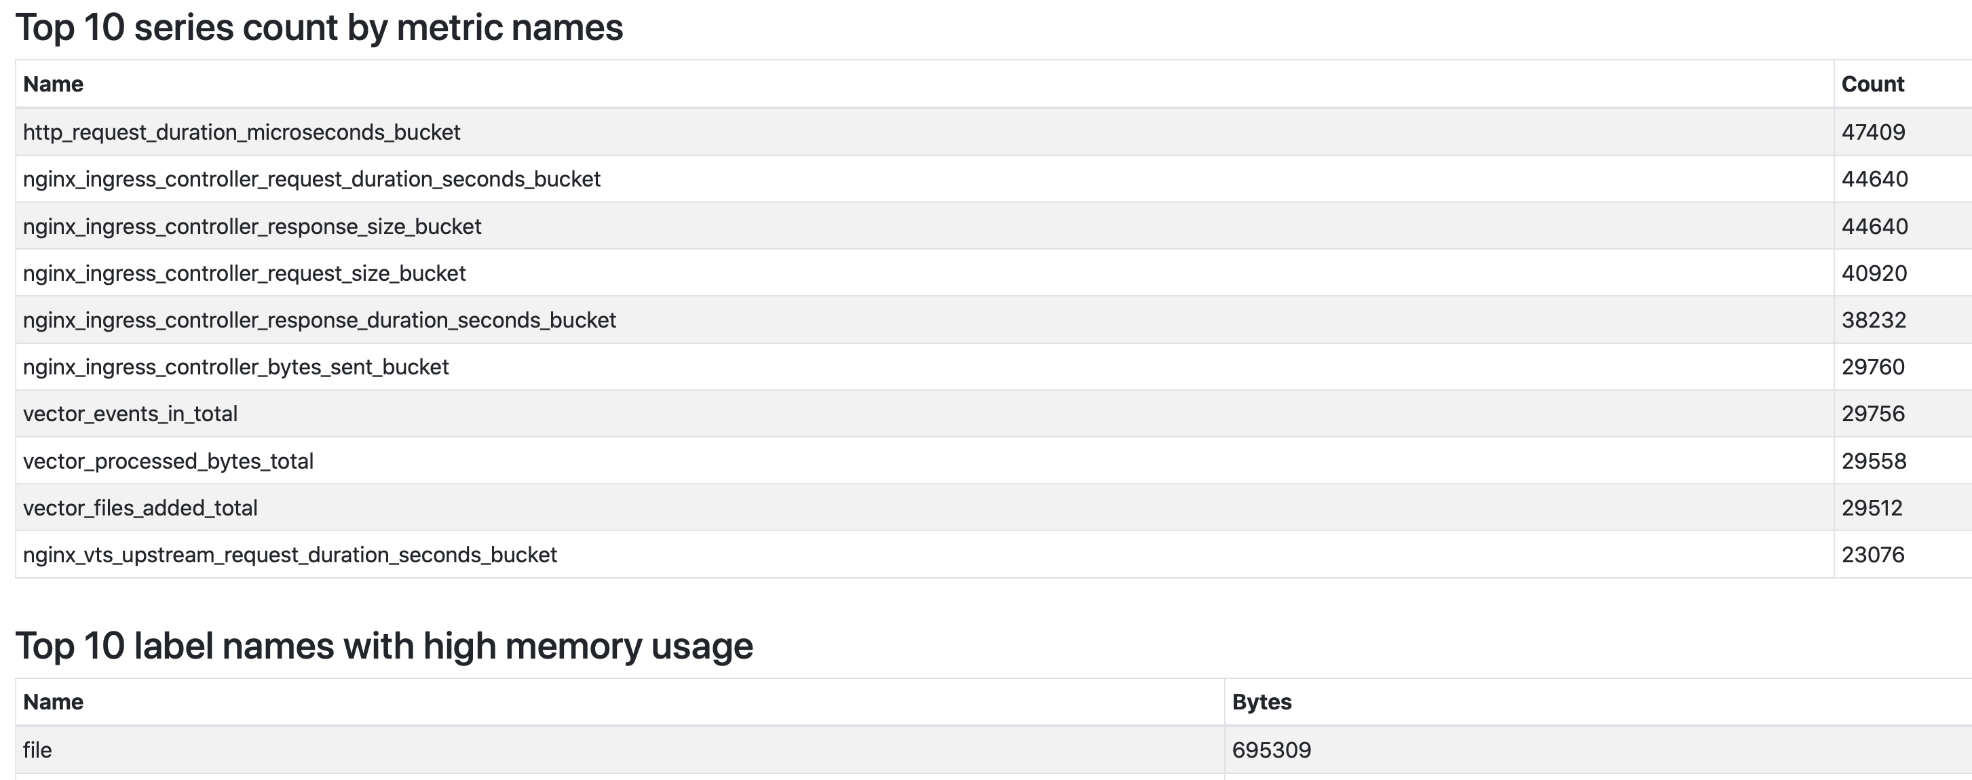Click nginx_ingress_controller_response_duration_seconds_bucket name
1972x780 pixels.
[x=319, y=320]
